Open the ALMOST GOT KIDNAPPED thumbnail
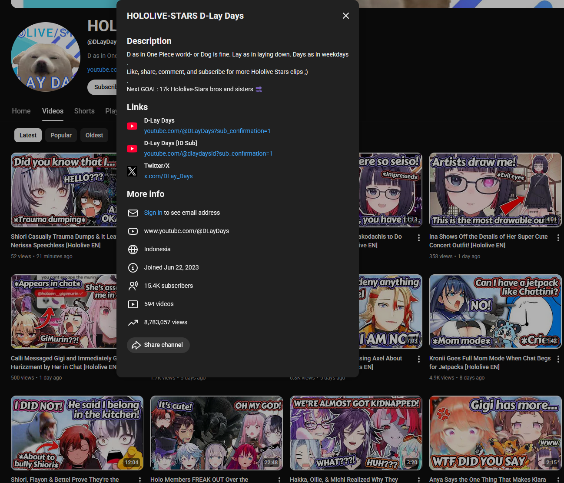Viewport: 564px width, 483px height. pyautogui.click(x=356, y=433)
